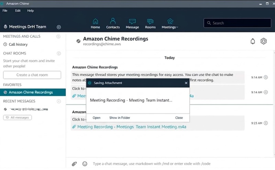Viewport: 275px width, 170px height.
Task: Click the Search field
Action: click(237, 23)
